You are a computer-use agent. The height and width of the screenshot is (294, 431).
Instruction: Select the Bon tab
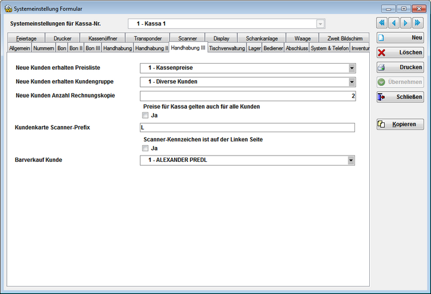[62, 48]
